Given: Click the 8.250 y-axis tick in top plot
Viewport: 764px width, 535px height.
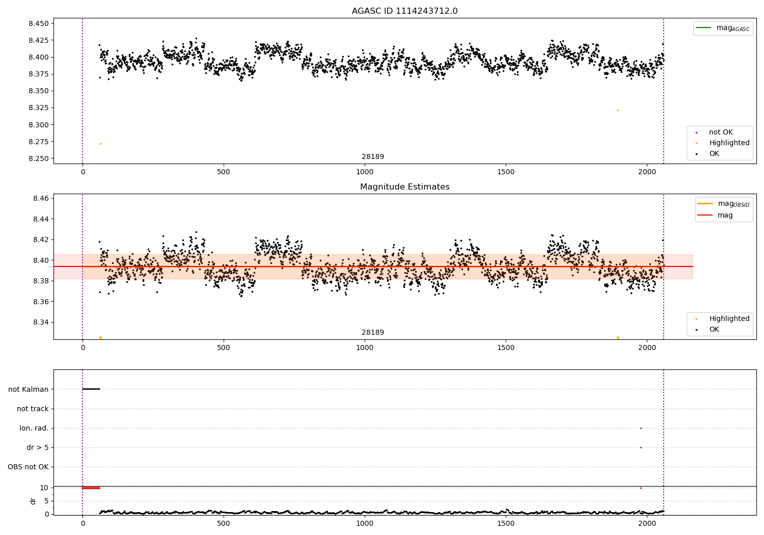Looking at the screenshot, I should 38,158.
